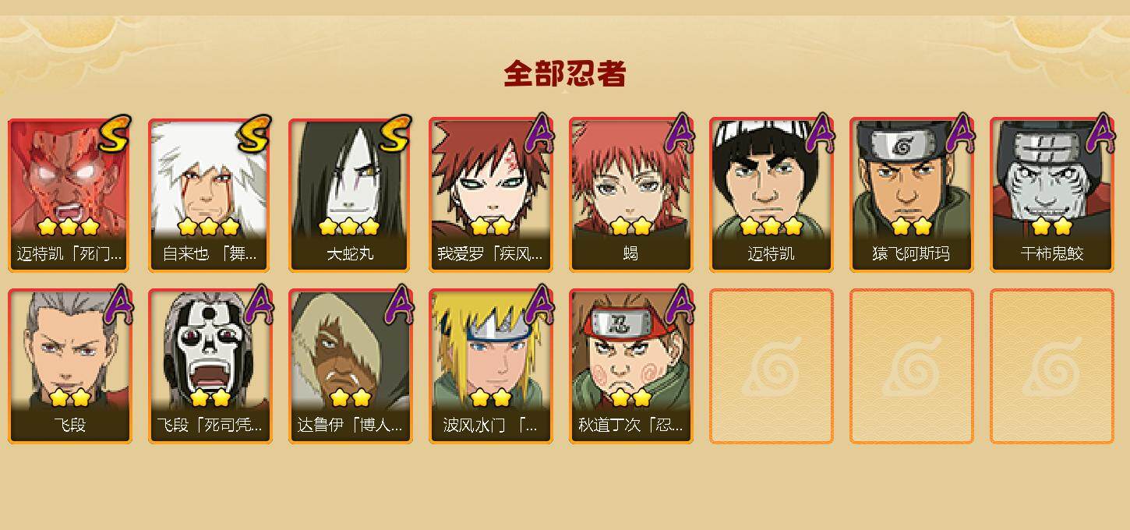Image resolution: width=1130 pixels, height=530 pixels.
Task: Select the 大蛇丸 ninja card
Action: 351,195
